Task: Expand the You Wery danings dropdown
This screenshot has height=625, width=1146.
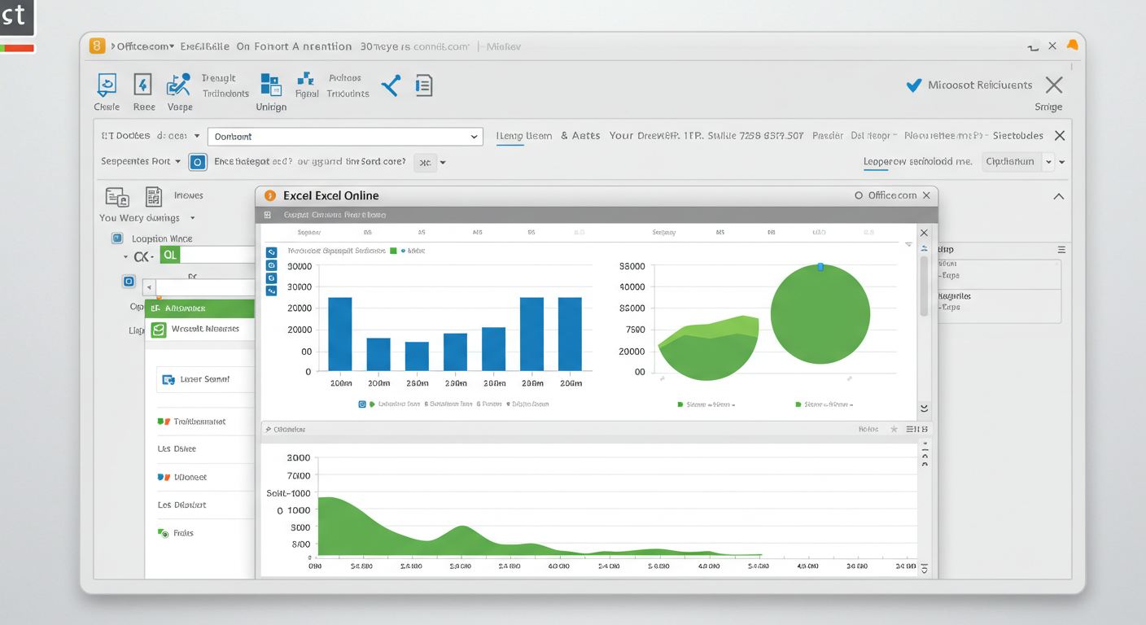Action: point(192,218)
